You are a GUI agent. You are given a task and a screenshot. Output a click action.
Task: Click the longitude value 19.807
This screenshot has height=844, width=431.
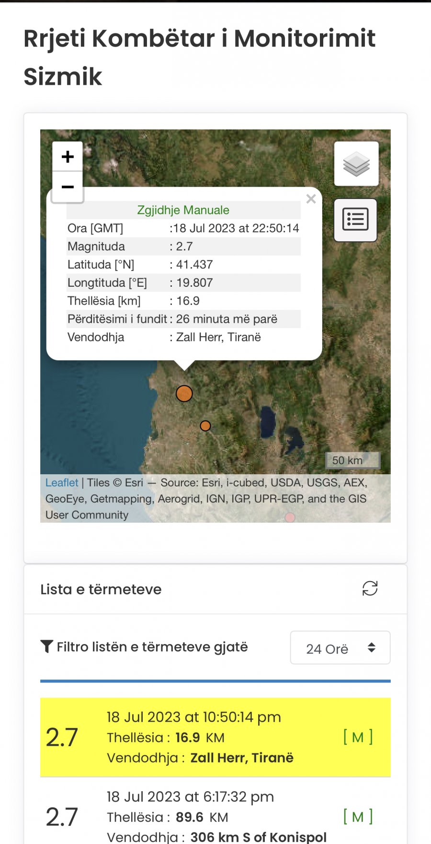[x=194, y=283]
